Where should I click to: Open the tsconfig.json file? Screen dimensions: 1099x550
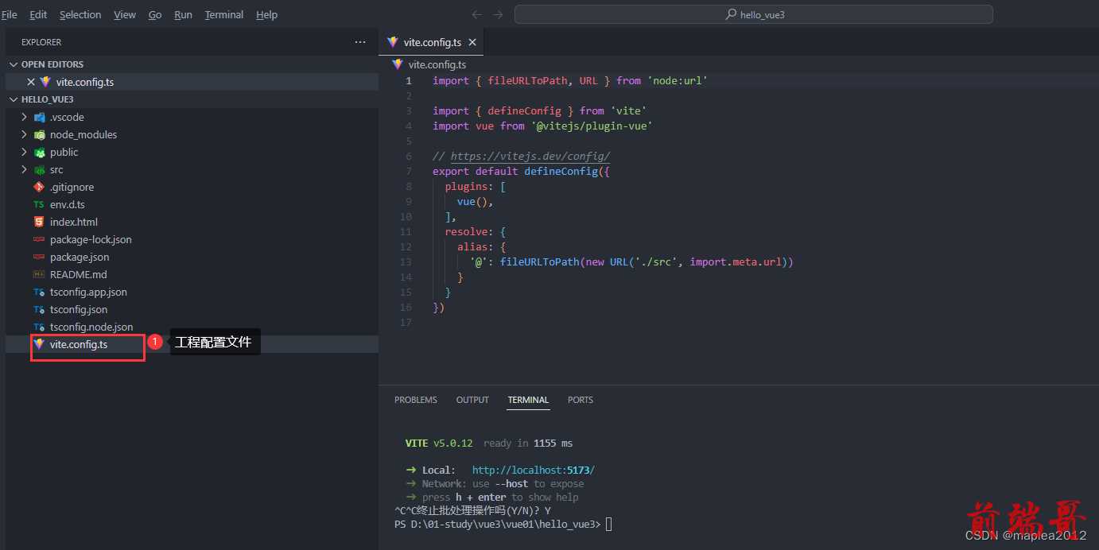coord(192,309)
